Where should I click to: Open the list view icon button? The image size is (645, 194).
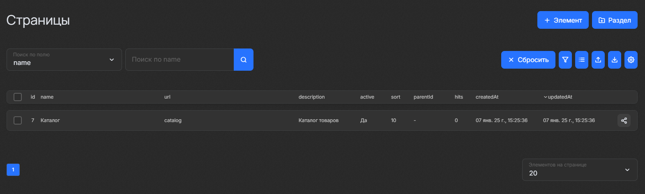581,60
